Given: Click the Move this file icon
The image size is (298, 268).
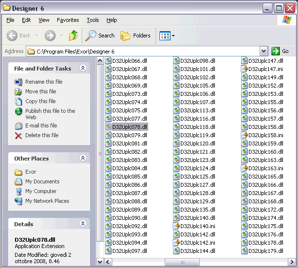Looking at the screenshot, I should (x=18, y=91).
